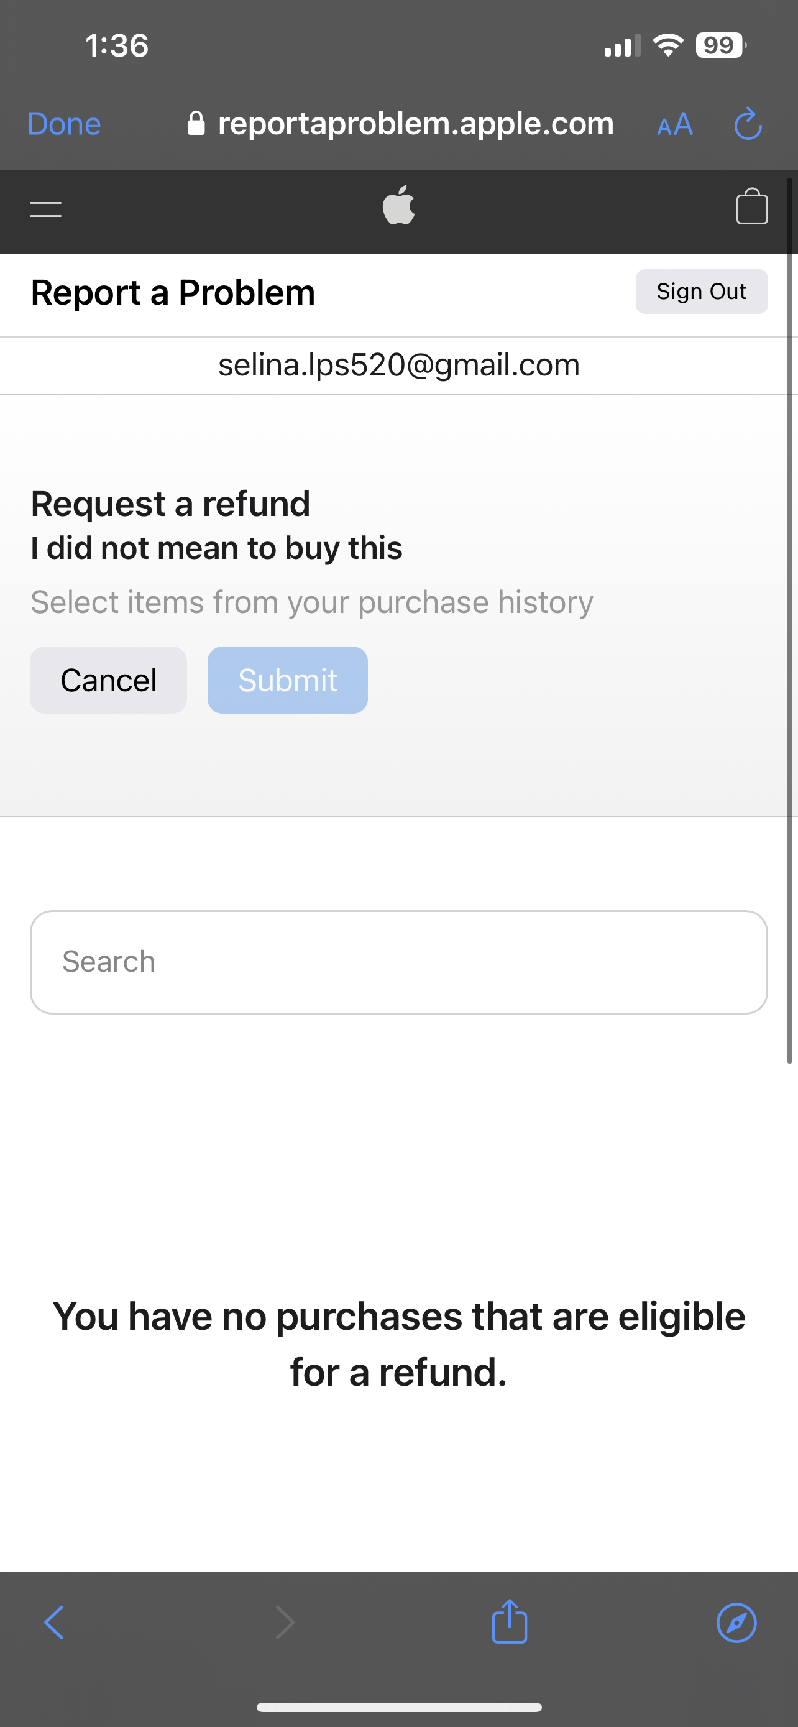The image size is (798, 1727).
Task: Click the forward navigation arrow
Action: (285, 1623)
